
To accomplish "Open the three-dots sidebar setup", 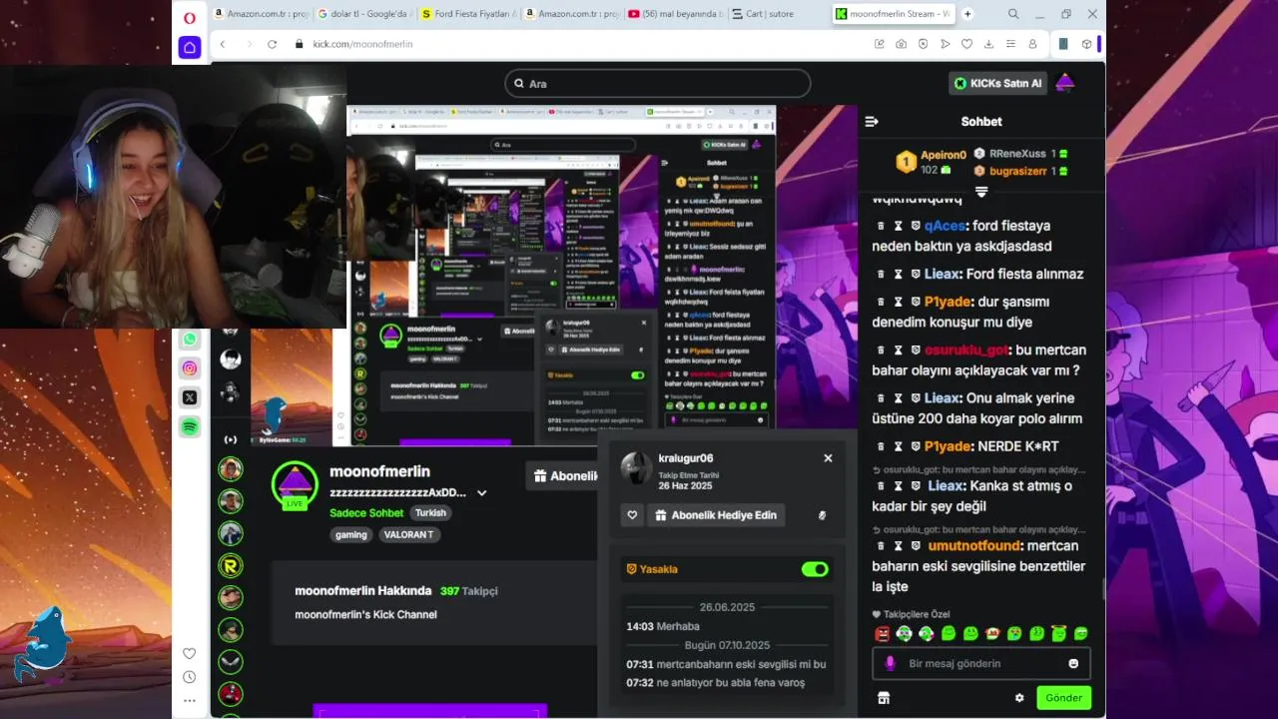I will (190, 700).
